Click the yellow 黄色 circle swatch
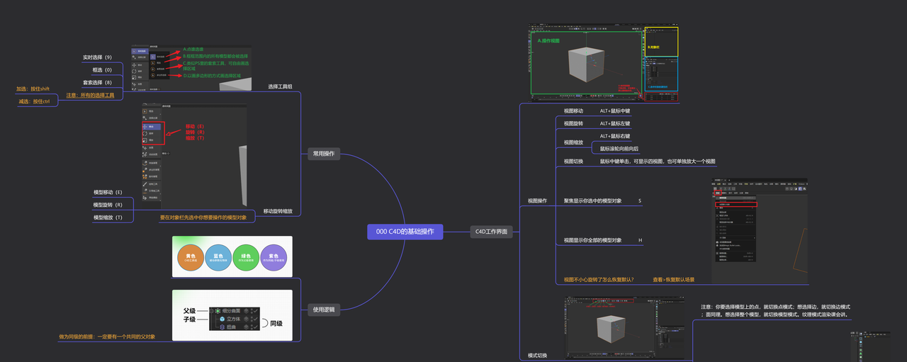This screenshot has width=907, height=362. point(190,258)
